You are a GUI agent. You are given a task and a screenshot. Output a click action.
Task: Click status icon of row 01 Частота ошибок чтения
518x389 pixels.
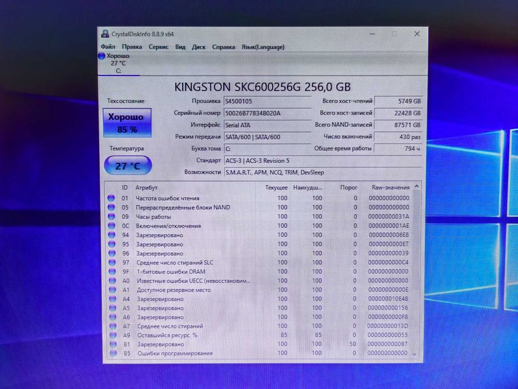pyautogui.click(x=112, y=198)
